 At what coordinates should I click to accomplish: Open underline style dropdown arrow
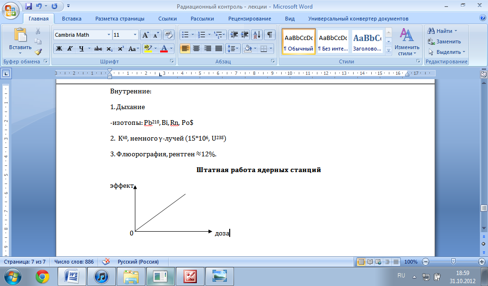(89, 49)
